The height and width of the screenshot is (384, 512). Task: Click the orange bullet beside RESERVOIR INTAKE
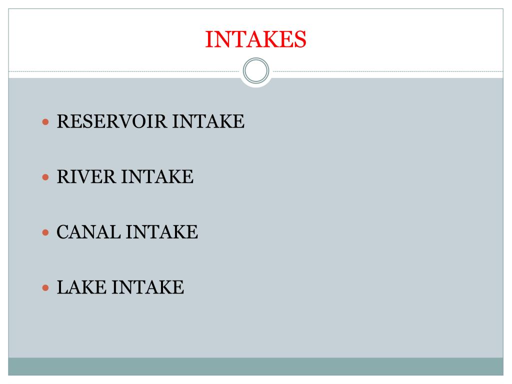coord(45,122)
